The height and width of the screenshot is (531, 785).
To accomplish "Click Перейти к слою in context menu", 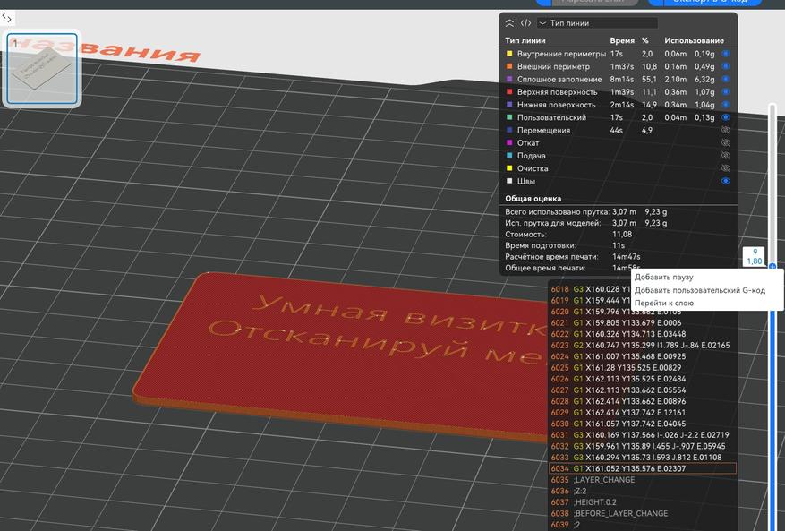I will click(663, 303).
